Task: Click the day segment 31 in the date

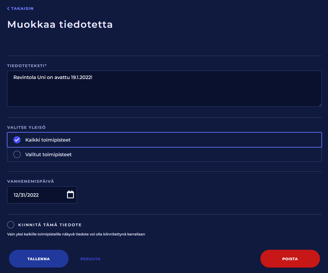Action: (24, 195)
